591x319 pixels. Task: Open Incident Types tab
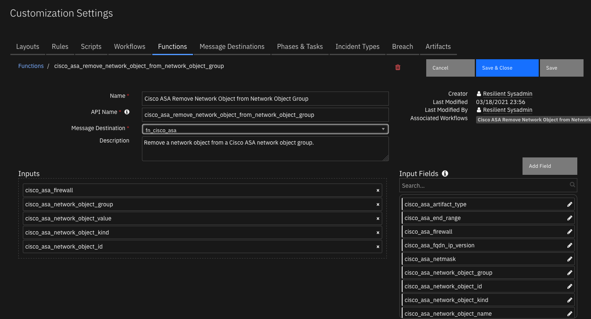pos(358,46)
